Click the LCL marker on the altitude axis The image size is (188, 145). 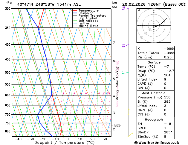click(x=117, y=125)
